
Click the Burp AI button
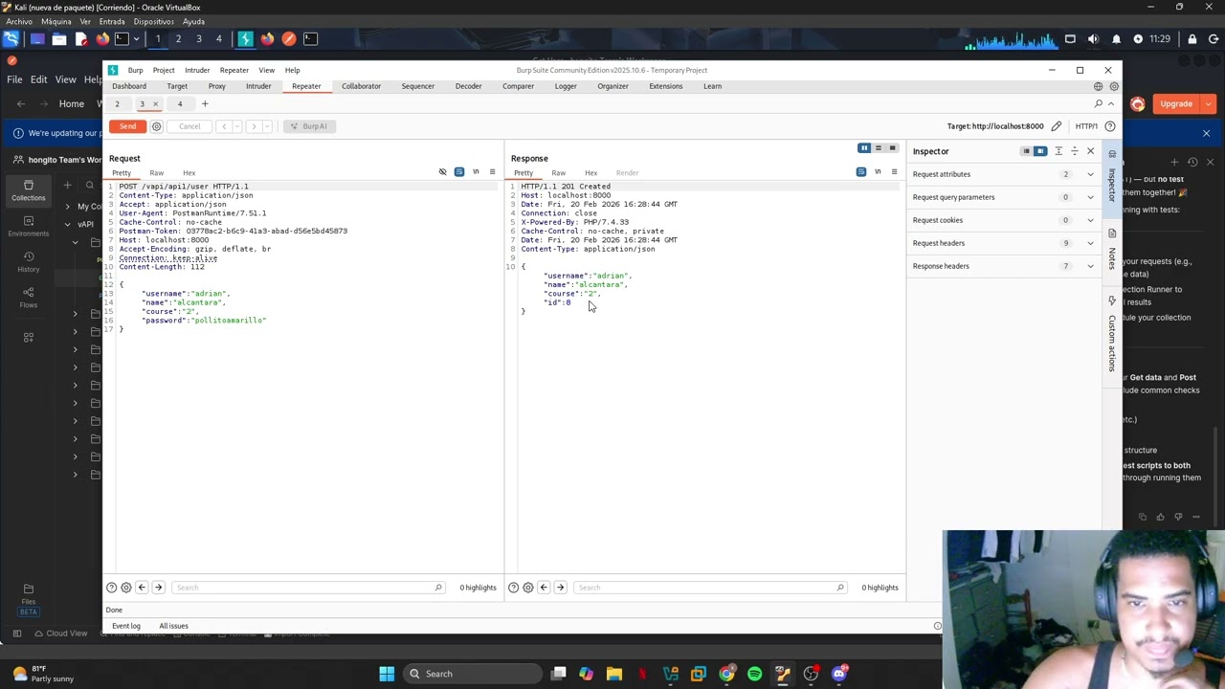(309, 126)
